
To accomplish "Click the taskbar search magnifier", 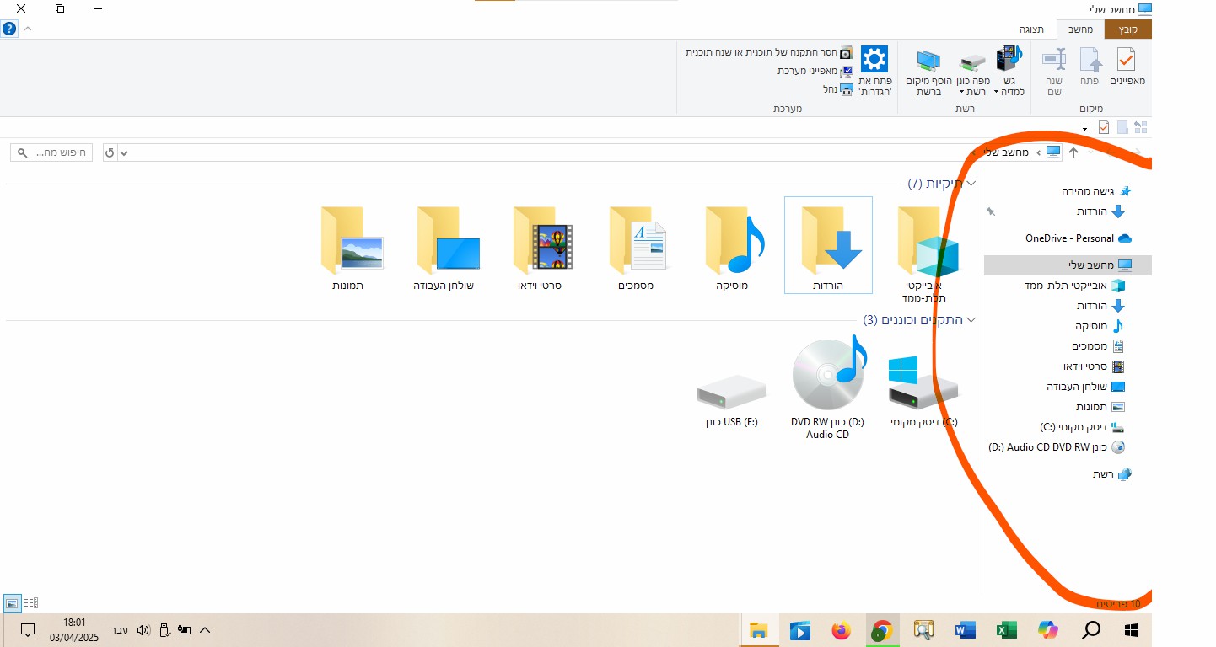I will (1090, 630).
